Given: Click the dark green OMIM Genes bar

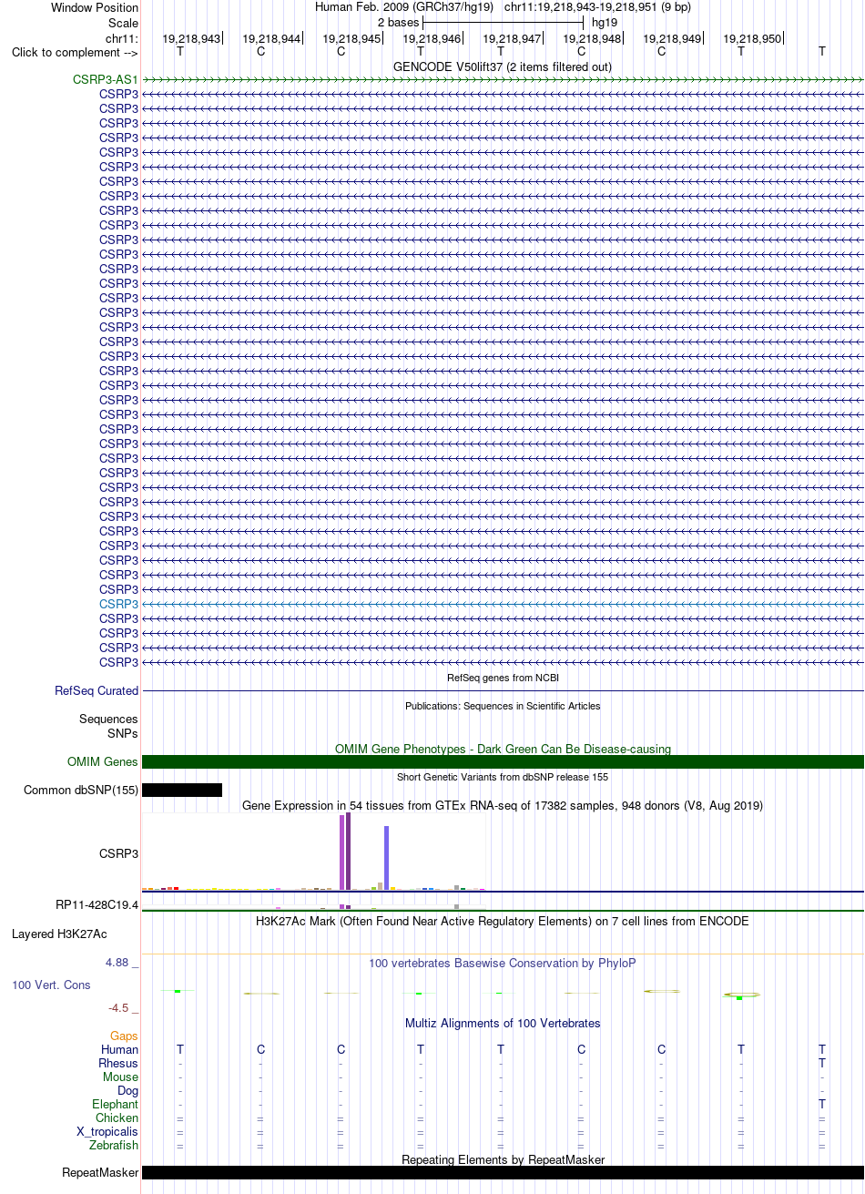Looking at the screenshot, I should click(503, 762).
